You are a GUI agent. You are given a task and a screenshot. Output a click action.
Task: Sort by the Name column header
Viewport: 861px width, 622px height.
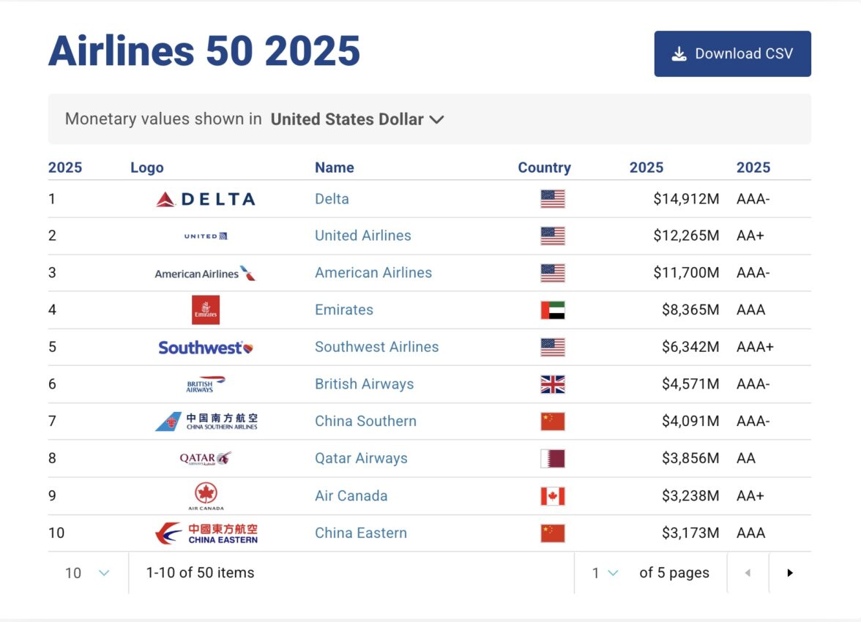pos(335,168)
